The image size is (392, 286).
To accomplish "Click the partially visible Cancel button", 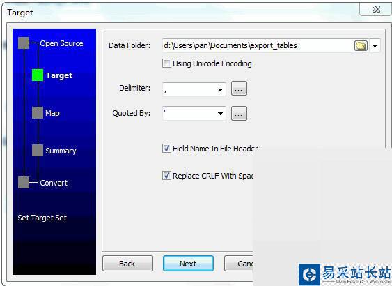I will 239,264.
